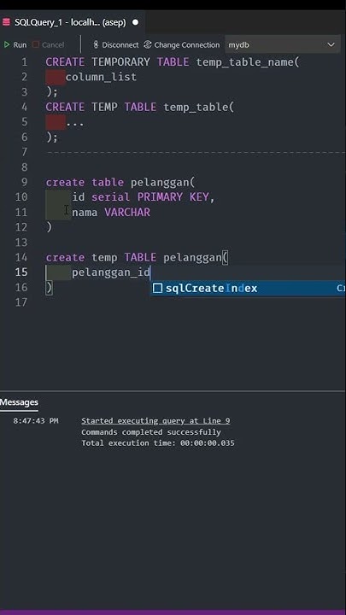Click the snippet icon beside sqlCreateIndex
Viewport: 346px width, 615px height.
tap(158, 289)
